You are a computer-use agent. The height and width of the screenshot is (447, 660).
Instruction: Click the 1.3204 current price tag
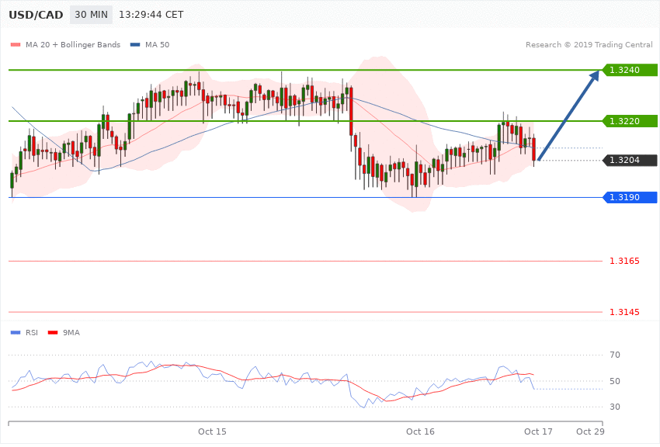click(630, 160)
